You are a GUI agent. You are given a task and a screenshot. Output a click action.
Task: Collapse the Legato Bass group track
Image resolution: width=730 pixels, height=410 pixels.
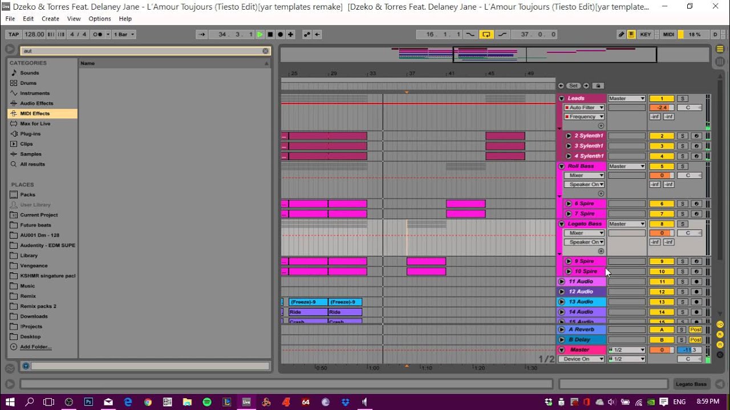562,224
